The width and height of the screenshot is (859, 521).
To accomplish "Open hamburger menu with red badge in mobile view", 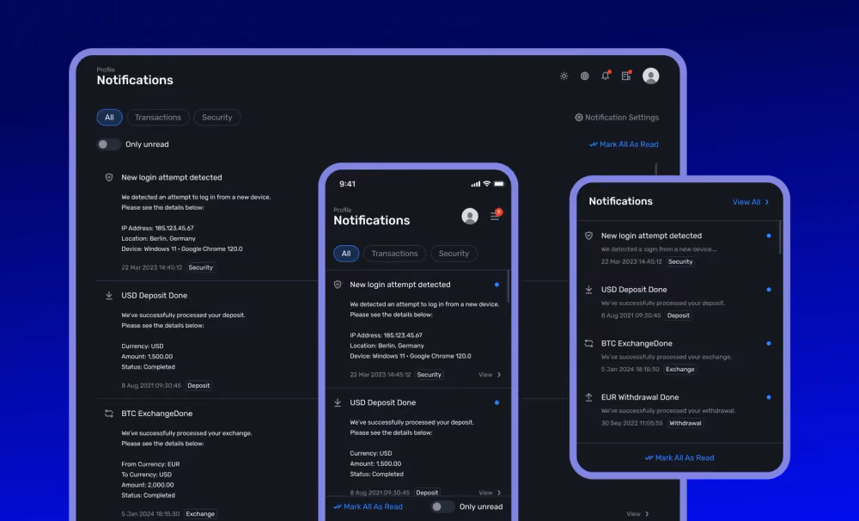I will click(496, 216).
